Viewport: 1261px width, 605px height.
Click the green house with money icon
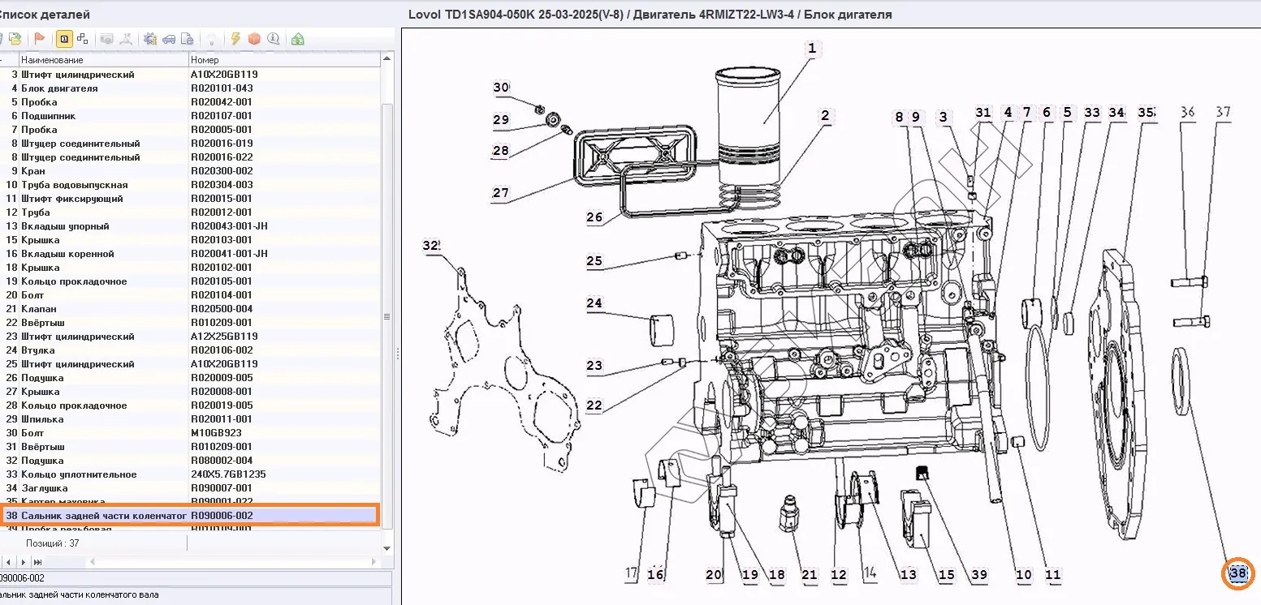[x=298, y=39]
